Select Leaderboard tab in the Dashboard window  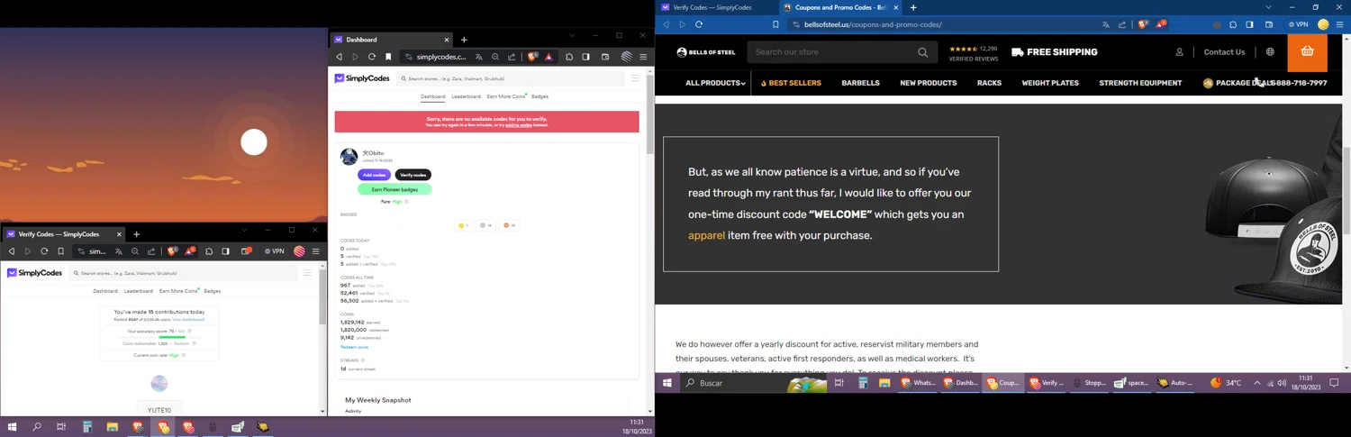click(466, 96)
